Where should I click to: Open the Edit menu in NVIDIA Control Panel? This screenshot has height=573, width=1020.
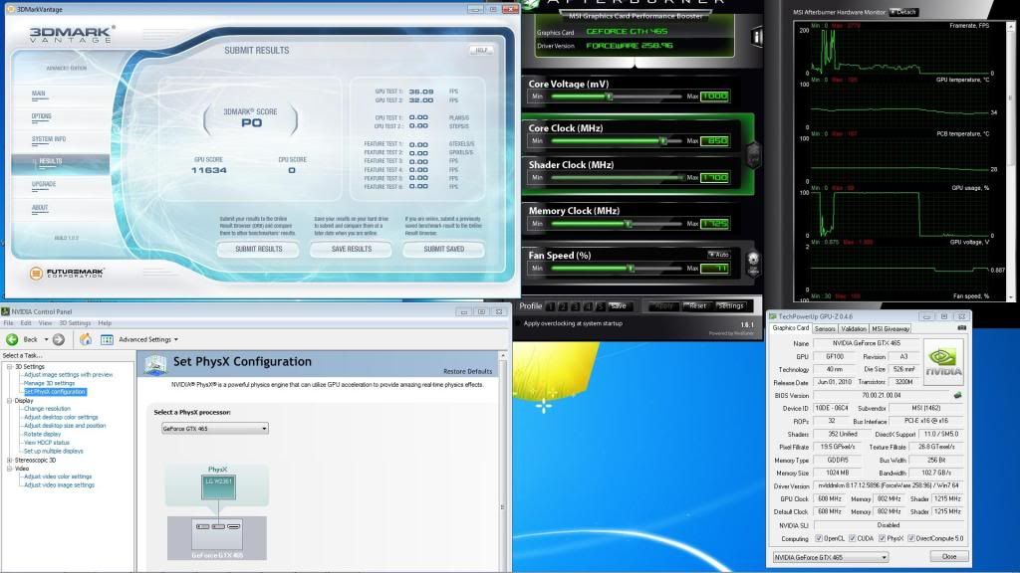(x=26, y=323)
